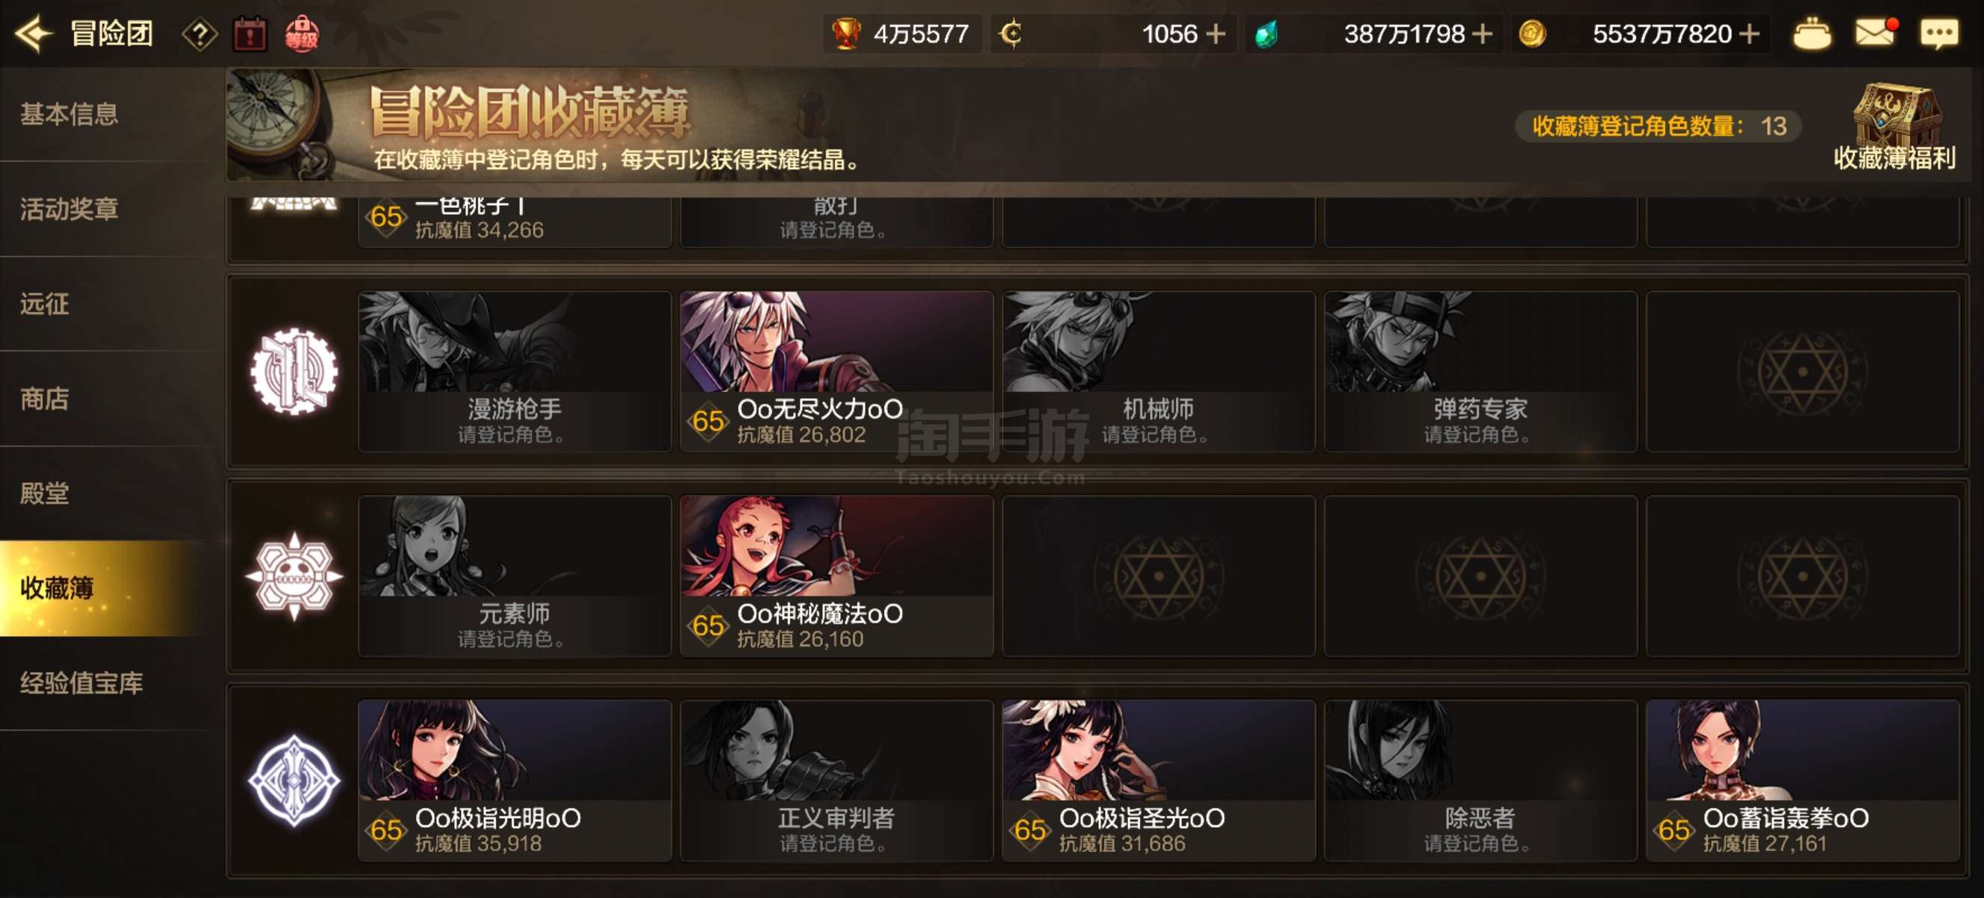The image size is (1984, 898).
Task: Open the red calendar alert icon
Action: click(250, 34)
